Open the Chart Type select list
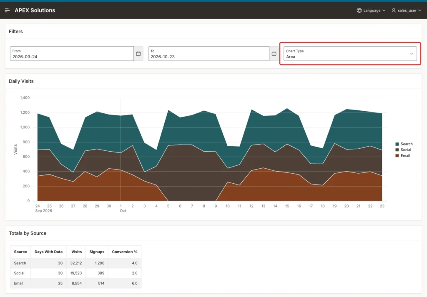Image resolution: width=427 pixels, height=297 pixels. (350, 54)
